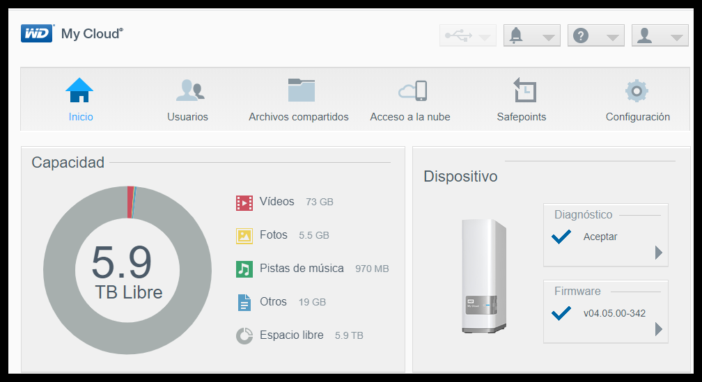Switch to the Safepoints tab label
This screenshot has width=702, height=382.
[x=522, y=117]
